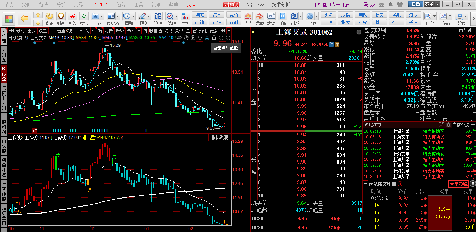476x232 pixels.
Task: Toggle the chart lock icon
Action: 214,38
